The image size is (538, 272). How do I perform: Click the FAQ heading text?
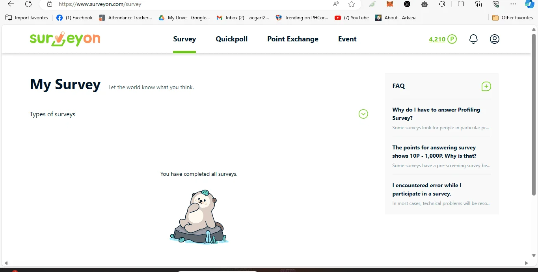coord(398,86)
